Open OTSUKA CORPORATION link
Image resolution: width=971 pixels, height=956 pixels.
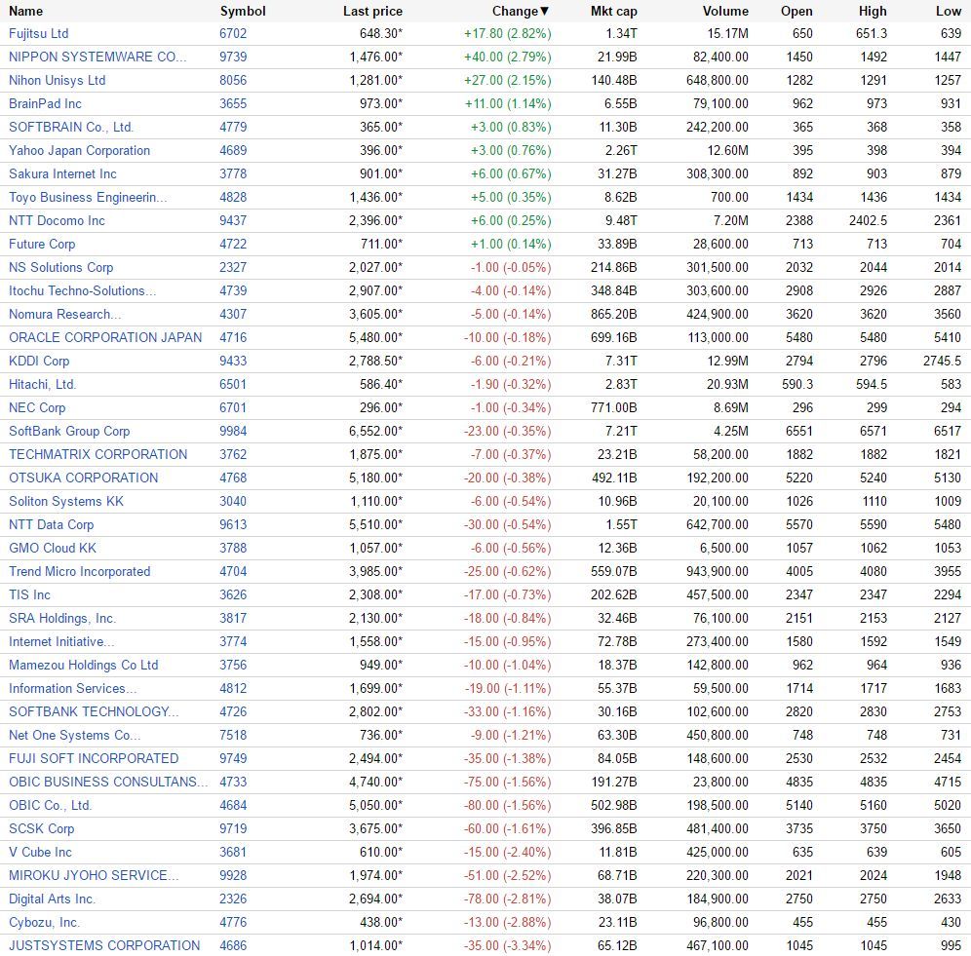(84, 478)
